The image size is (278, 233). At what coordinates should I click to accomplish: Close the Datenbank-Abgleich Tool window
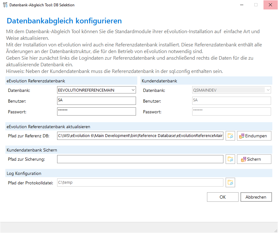pos(270,5)
